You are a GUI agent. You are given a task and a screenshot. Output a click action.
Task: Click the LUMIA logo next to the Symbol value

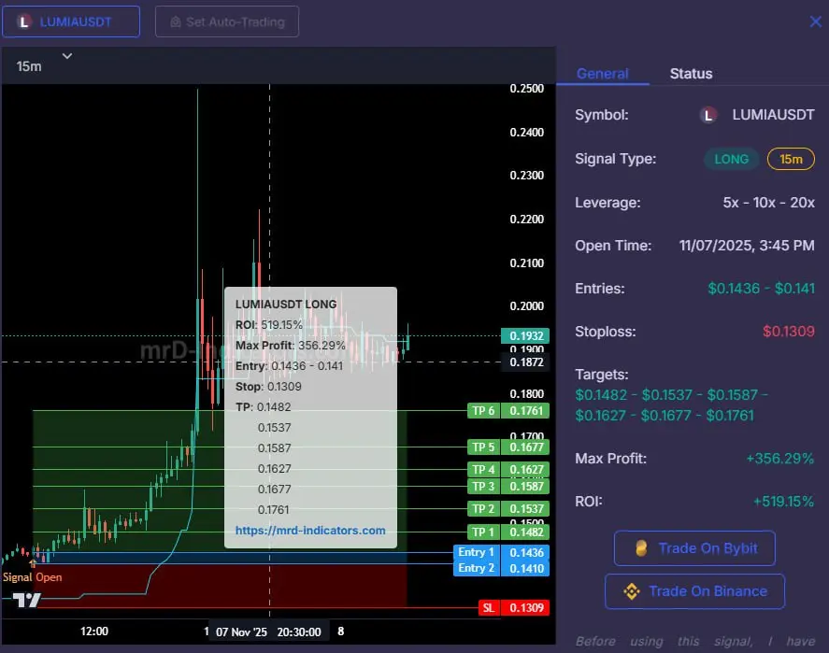708,115
